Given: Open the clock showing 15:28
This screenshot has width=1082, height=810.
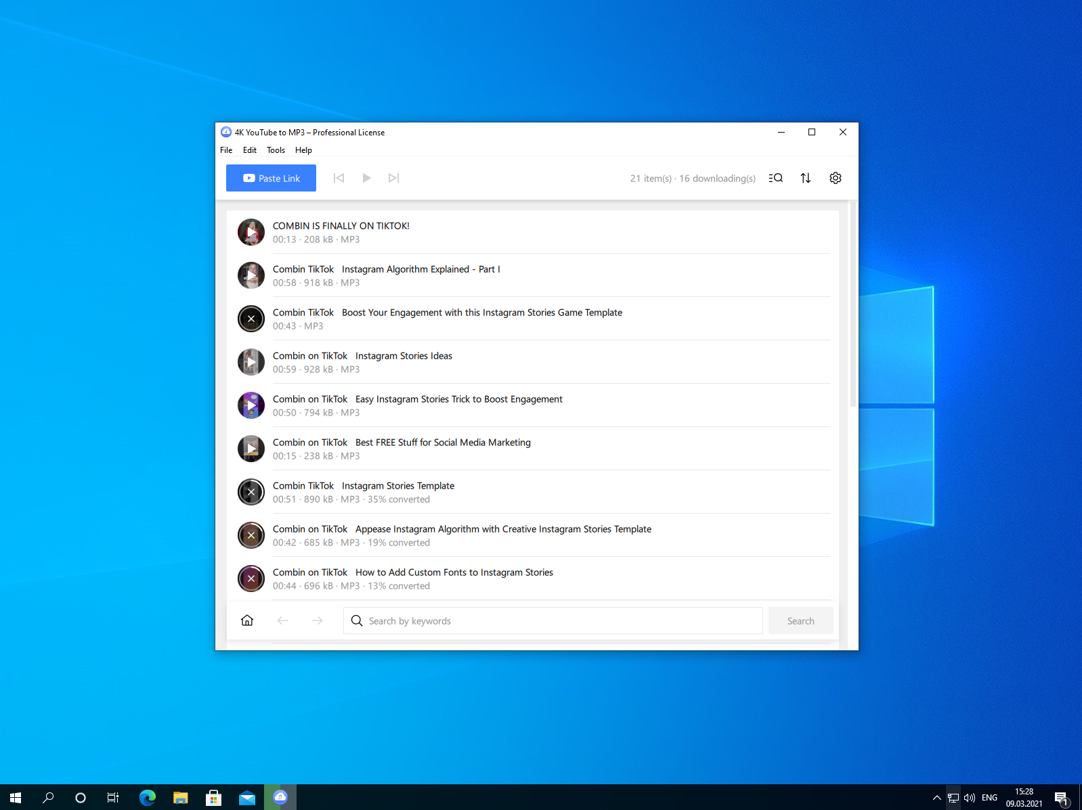Looking at the screenshot, I should pos(1024,798).
